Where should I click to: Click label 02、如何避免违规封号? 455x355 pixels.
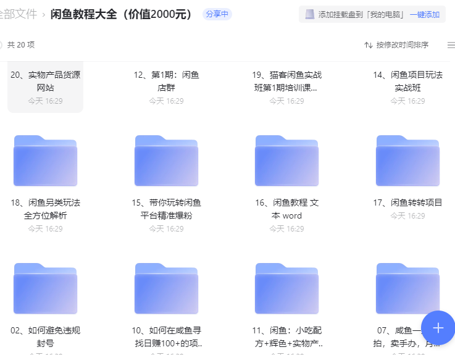[x=45, y=336]
